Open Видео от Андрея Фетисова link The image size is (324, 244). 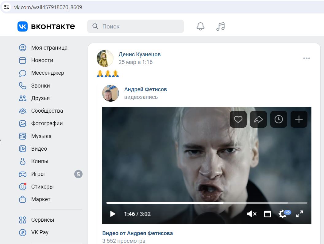tap(137, 233)
